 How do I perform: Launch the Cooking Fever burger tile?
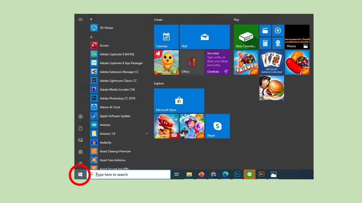[x=271, y=88]
